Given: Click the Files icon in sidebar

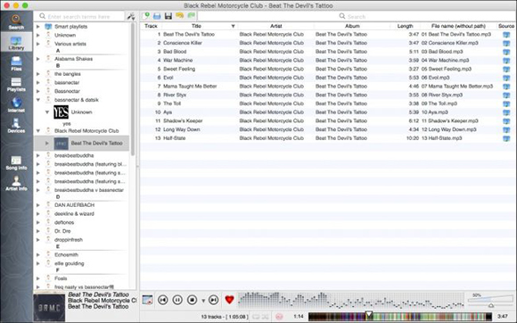Looking at the screenshot, I should tap(16, 63).
